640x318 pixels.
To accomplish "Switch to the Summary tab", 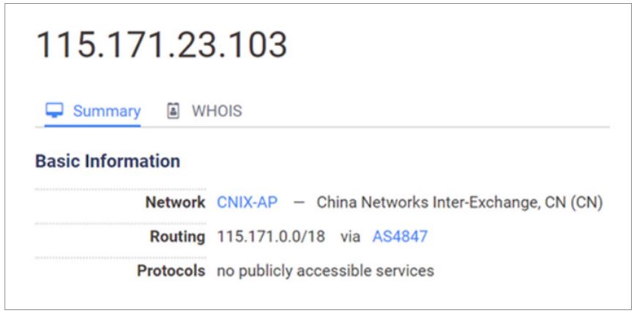I will (x=106, y=111).
